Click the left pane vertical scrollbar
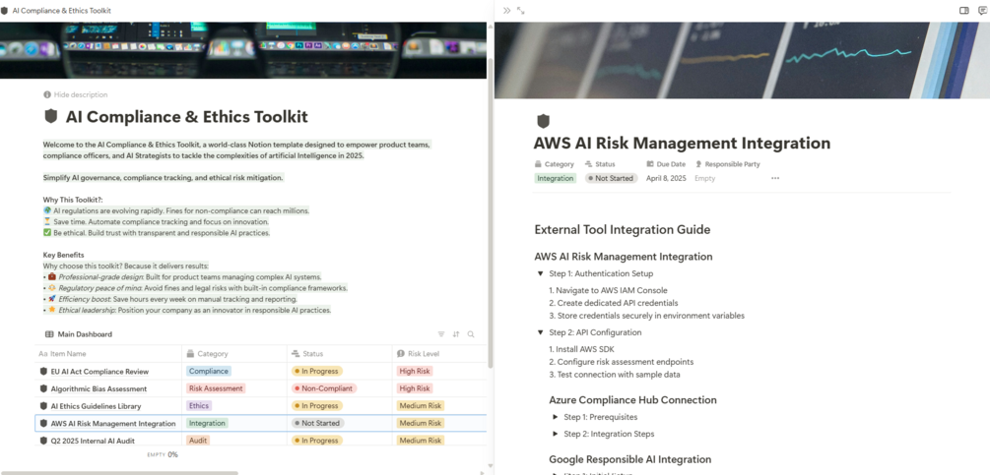Viewport: 990px width, 475px height. (x=491, y=214)
